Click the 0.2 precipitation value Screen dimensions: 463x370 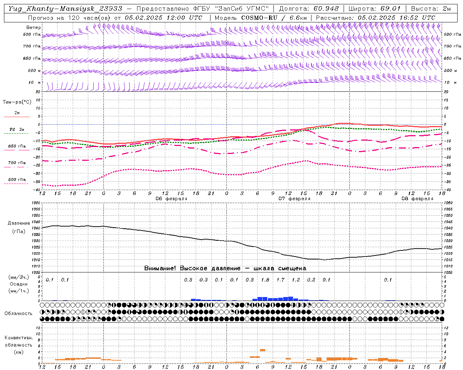311,280
